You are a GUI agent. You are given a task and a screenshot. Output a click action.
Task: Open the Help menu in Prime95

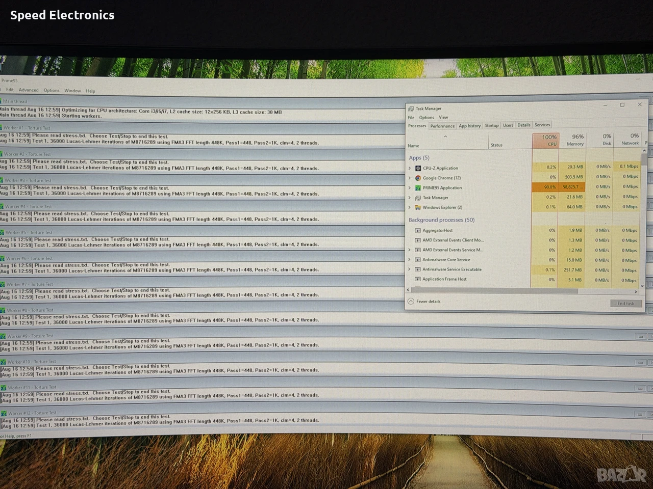[90, 91]
